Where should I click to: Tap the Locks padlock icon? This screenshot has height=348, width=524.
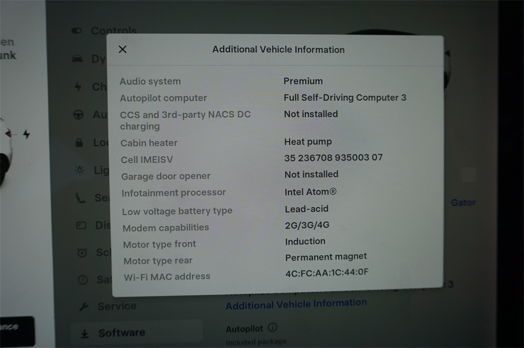point(79,143)
